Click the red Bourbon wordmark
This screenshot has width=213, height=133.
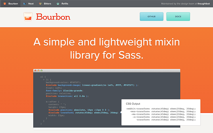click(53, 17)
